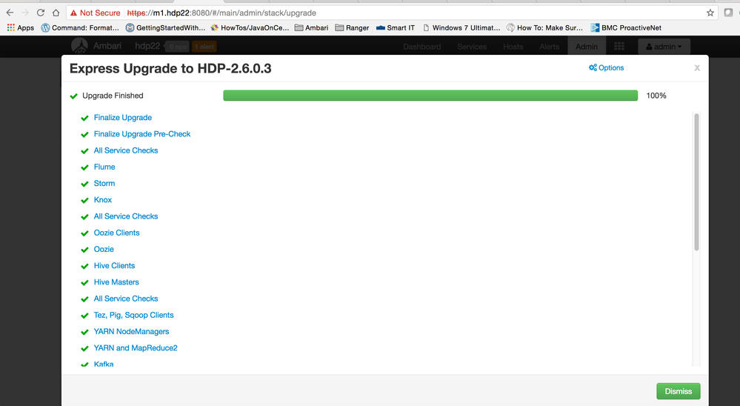Expand YARN and MapReduce2 step

pos(136,348)
